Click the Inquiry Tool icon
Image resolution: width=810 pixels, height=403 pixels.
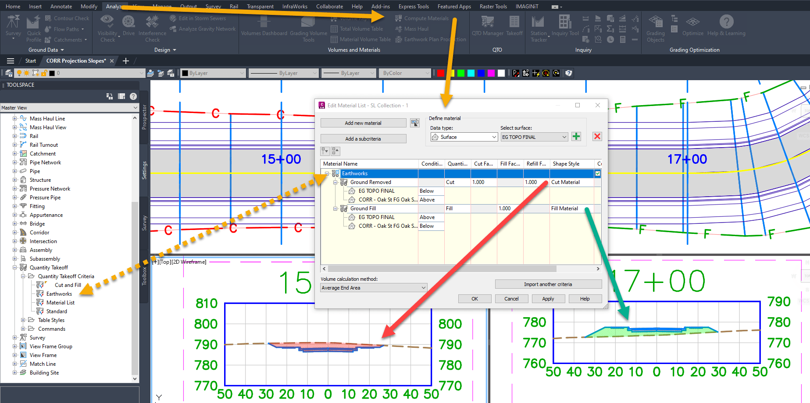tap(565, 25)
